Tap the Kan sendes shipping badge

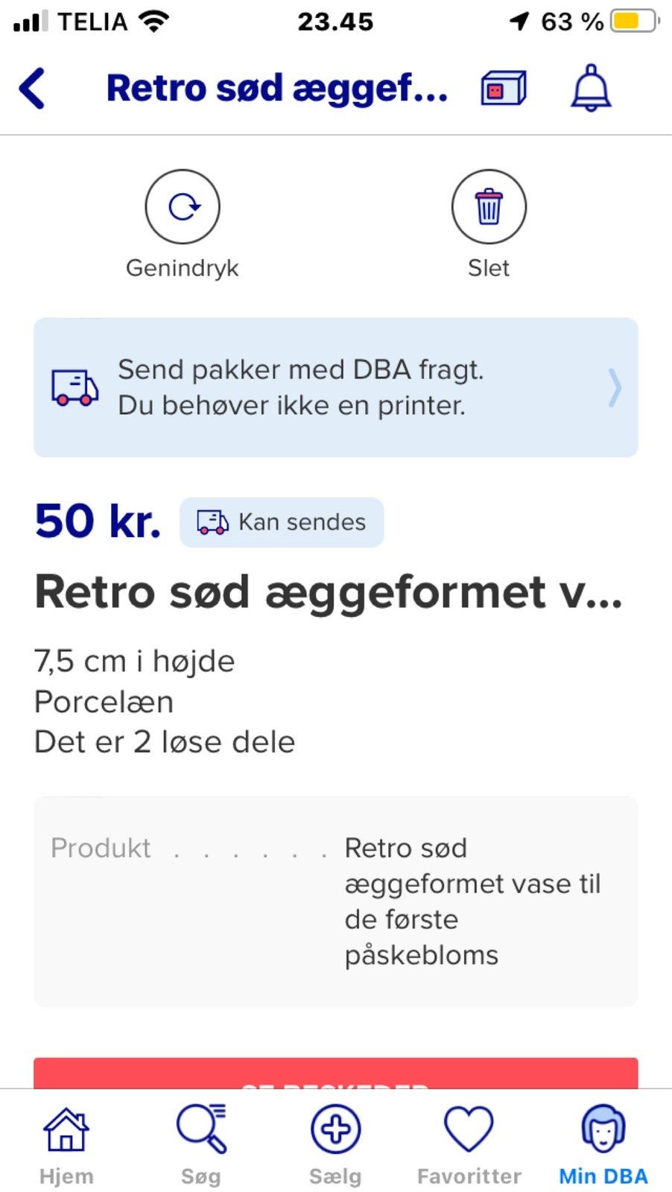pyautogui.click(x=282, y=522)
